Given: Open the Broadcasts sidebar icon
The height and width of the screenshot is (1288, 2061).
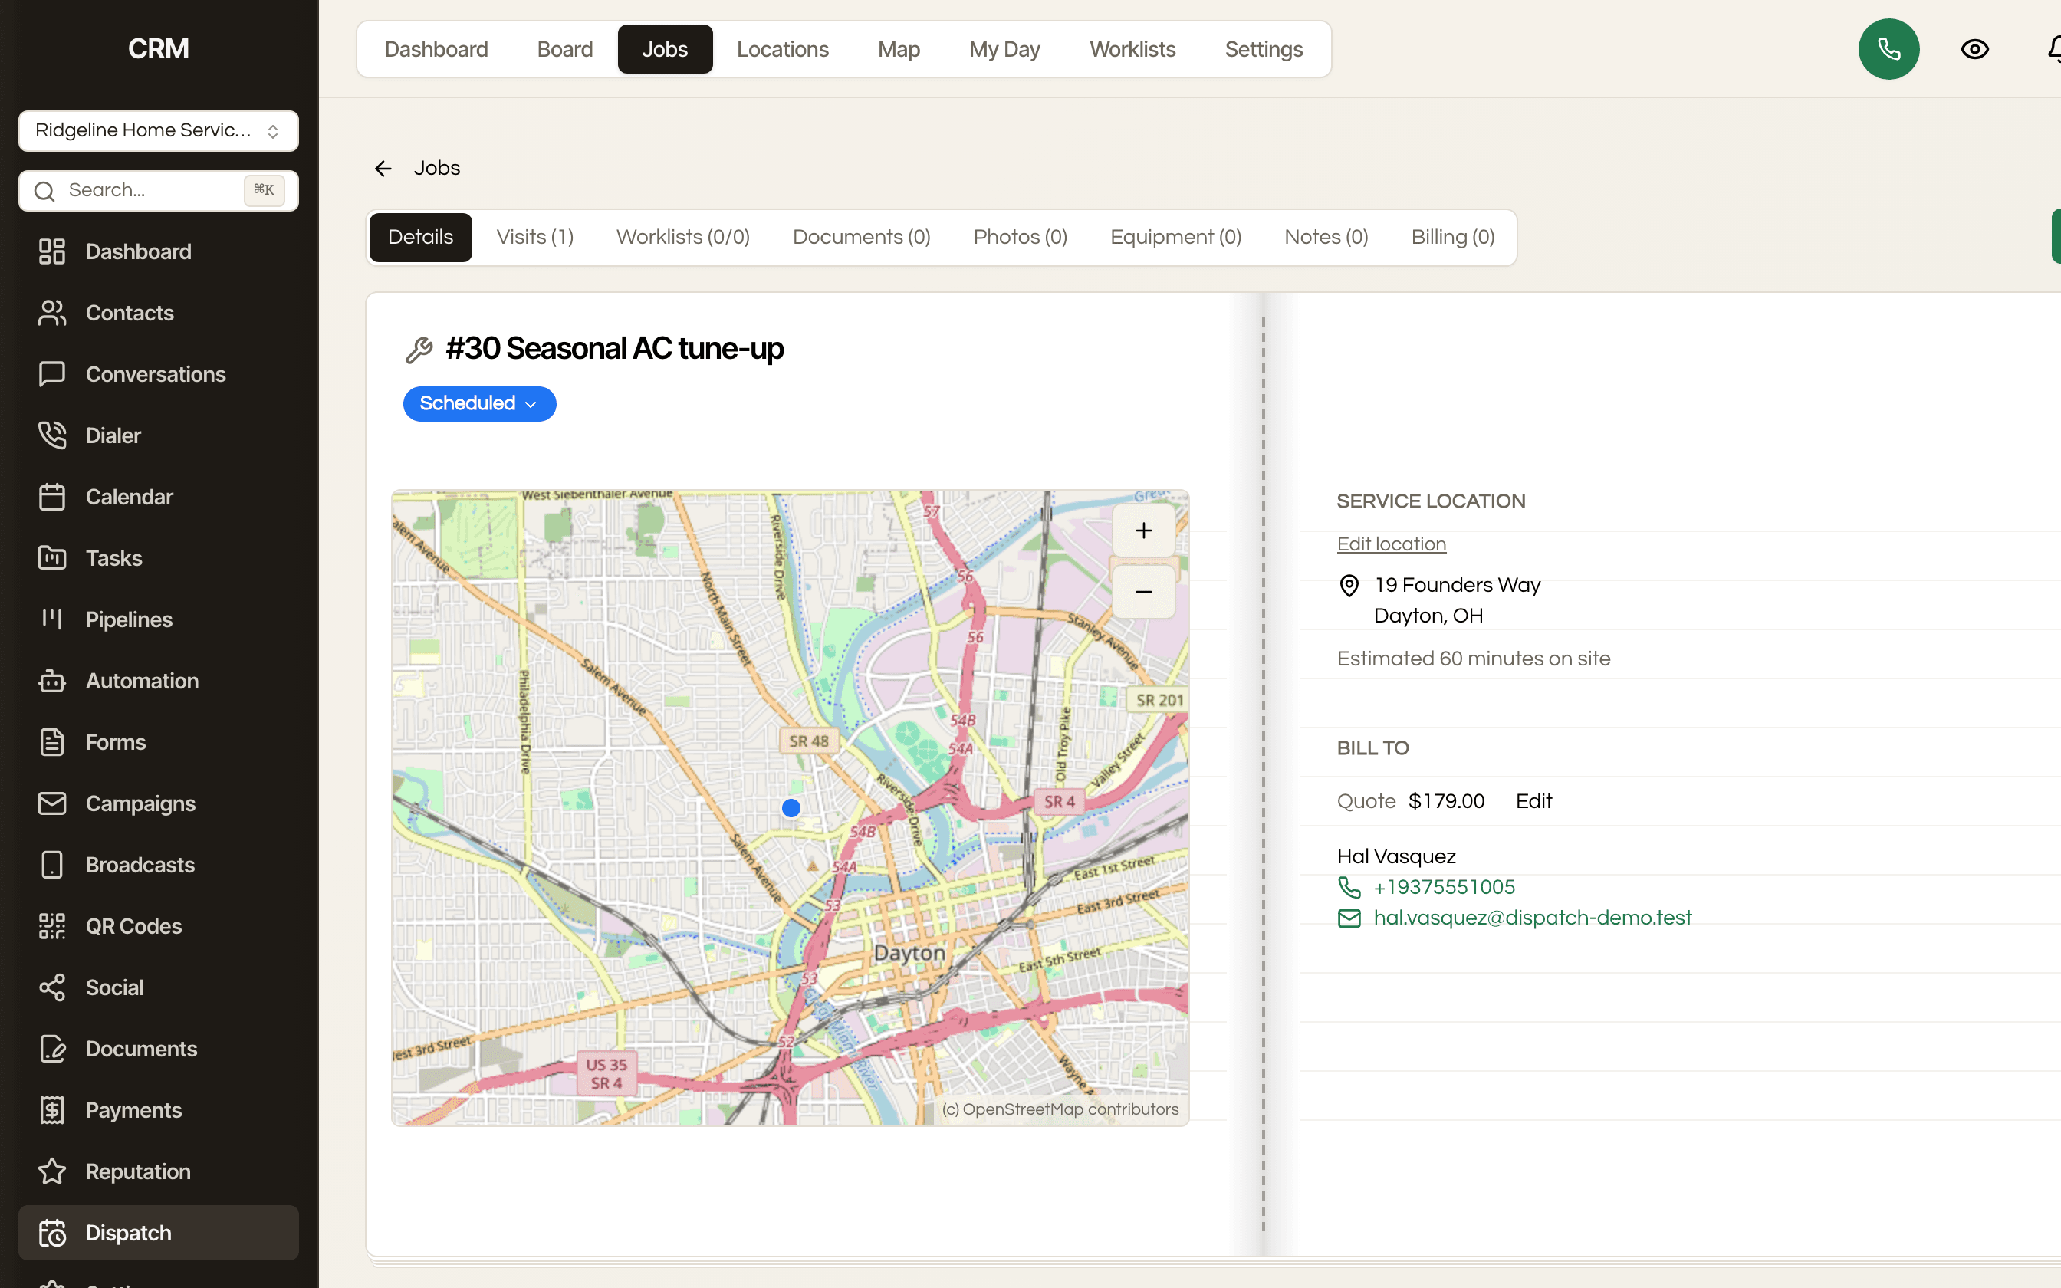Looking at the screenshot, I should click(x=52, y=865).
